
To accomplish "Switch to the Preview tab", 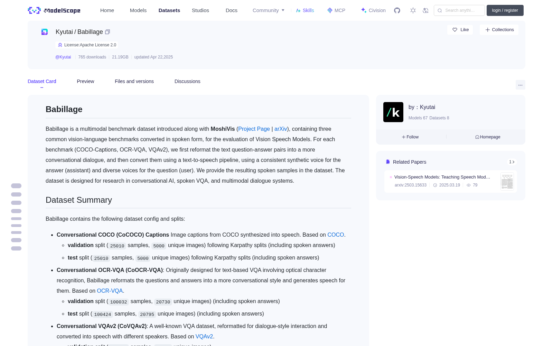I will pyautogui.click(x=85, y=81).
